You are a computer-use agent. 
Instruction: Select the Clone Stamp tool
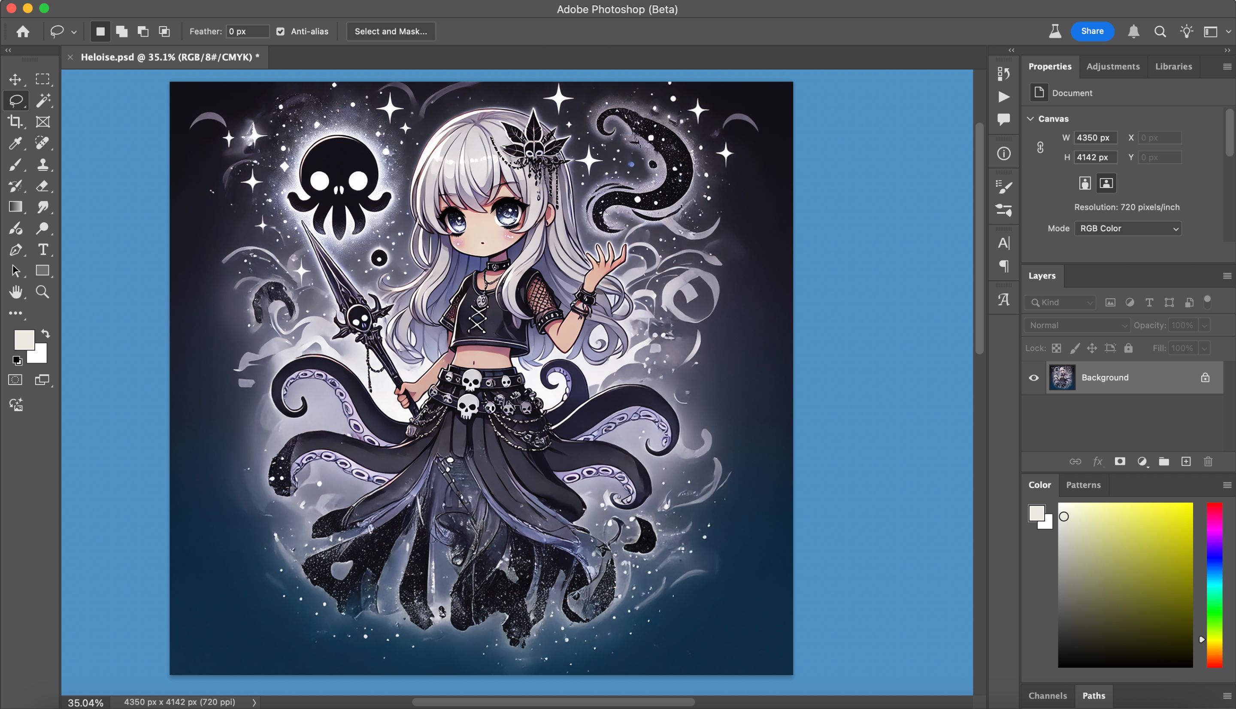(x=42, y=165)
